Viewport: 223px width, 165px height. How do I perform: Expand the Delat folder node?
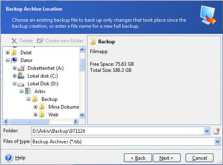(7, 53)
